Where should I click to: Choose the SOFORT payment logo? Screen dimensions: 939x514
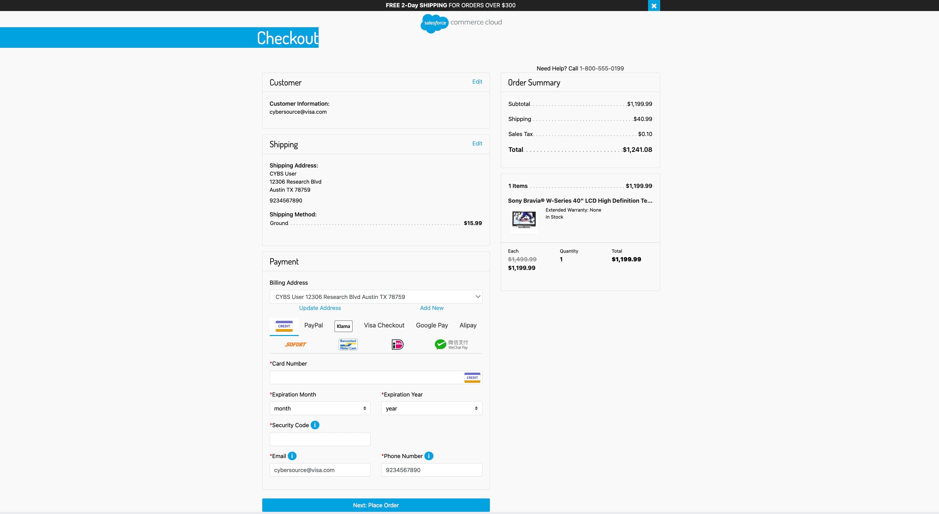click(295, 344)
